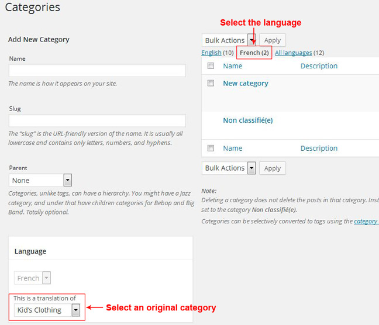Image resolution: width=379 pixels, height=325 pixels.
Task: Show All languages (12) categories
Action: 294,53
